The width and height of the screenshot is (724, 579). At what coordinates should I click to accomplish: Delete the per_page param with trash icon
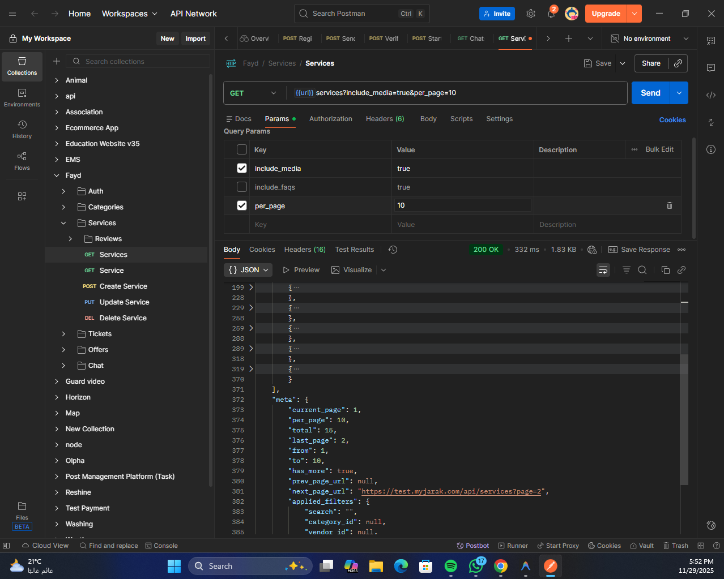coord(670,205)
